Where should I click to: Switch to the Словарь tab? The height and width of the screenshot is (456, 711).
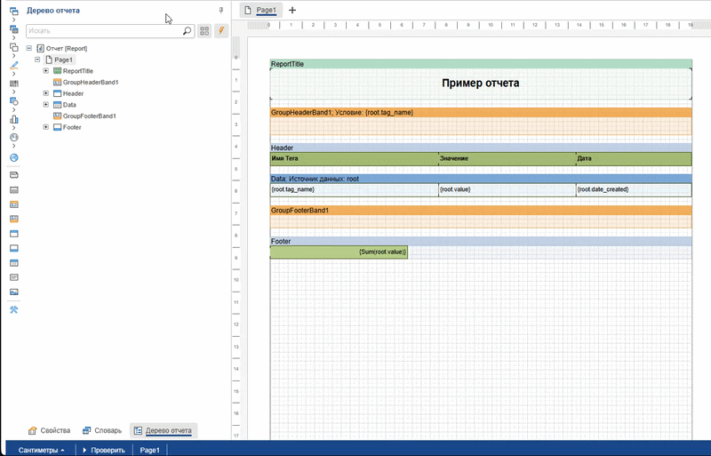[101, 430]
